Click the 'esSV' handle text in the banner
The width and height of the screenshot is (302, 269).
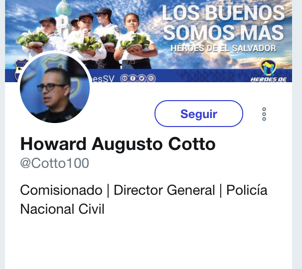[102, 79]
